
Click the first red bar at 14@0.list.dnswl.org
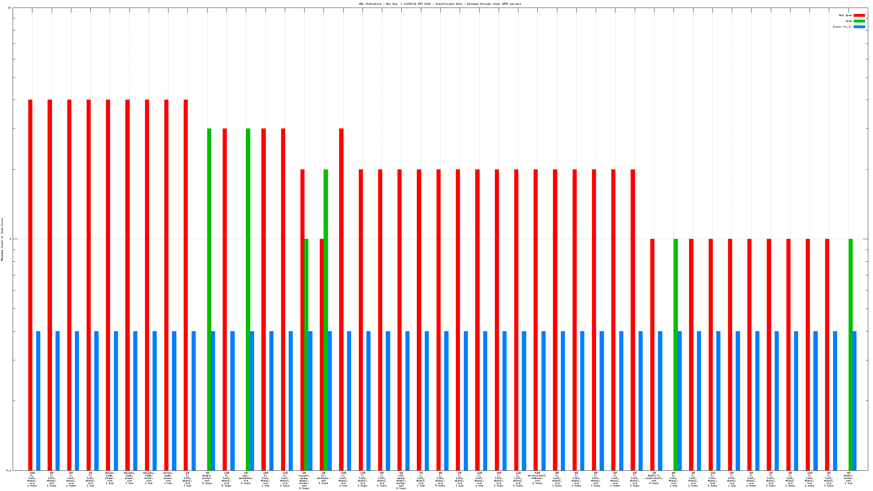click(30, 285)
